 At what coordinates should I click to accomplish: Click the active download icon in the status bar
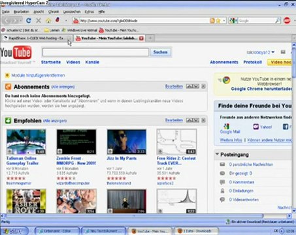(228, 222)
